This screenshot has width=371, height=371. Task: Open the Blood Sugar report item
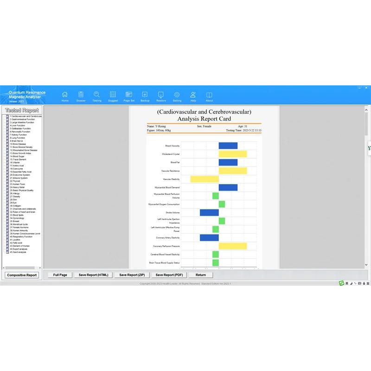point(17,156)
